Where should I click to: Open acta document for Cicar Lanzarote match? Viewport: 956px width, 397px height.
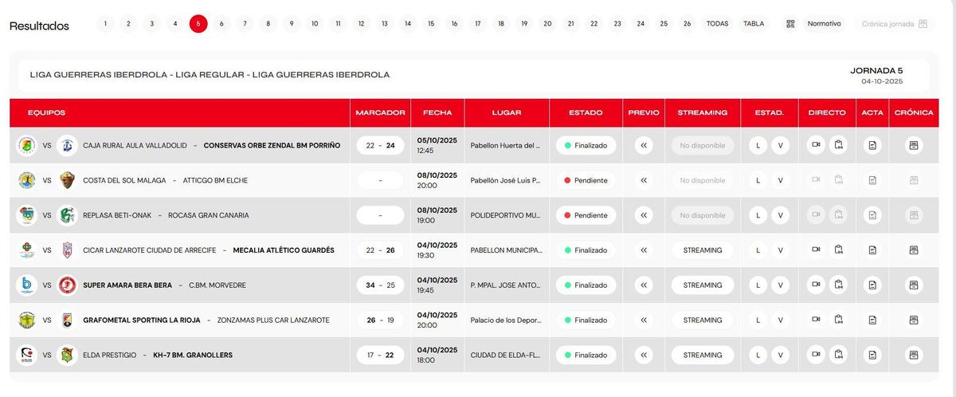pos(872,250)
